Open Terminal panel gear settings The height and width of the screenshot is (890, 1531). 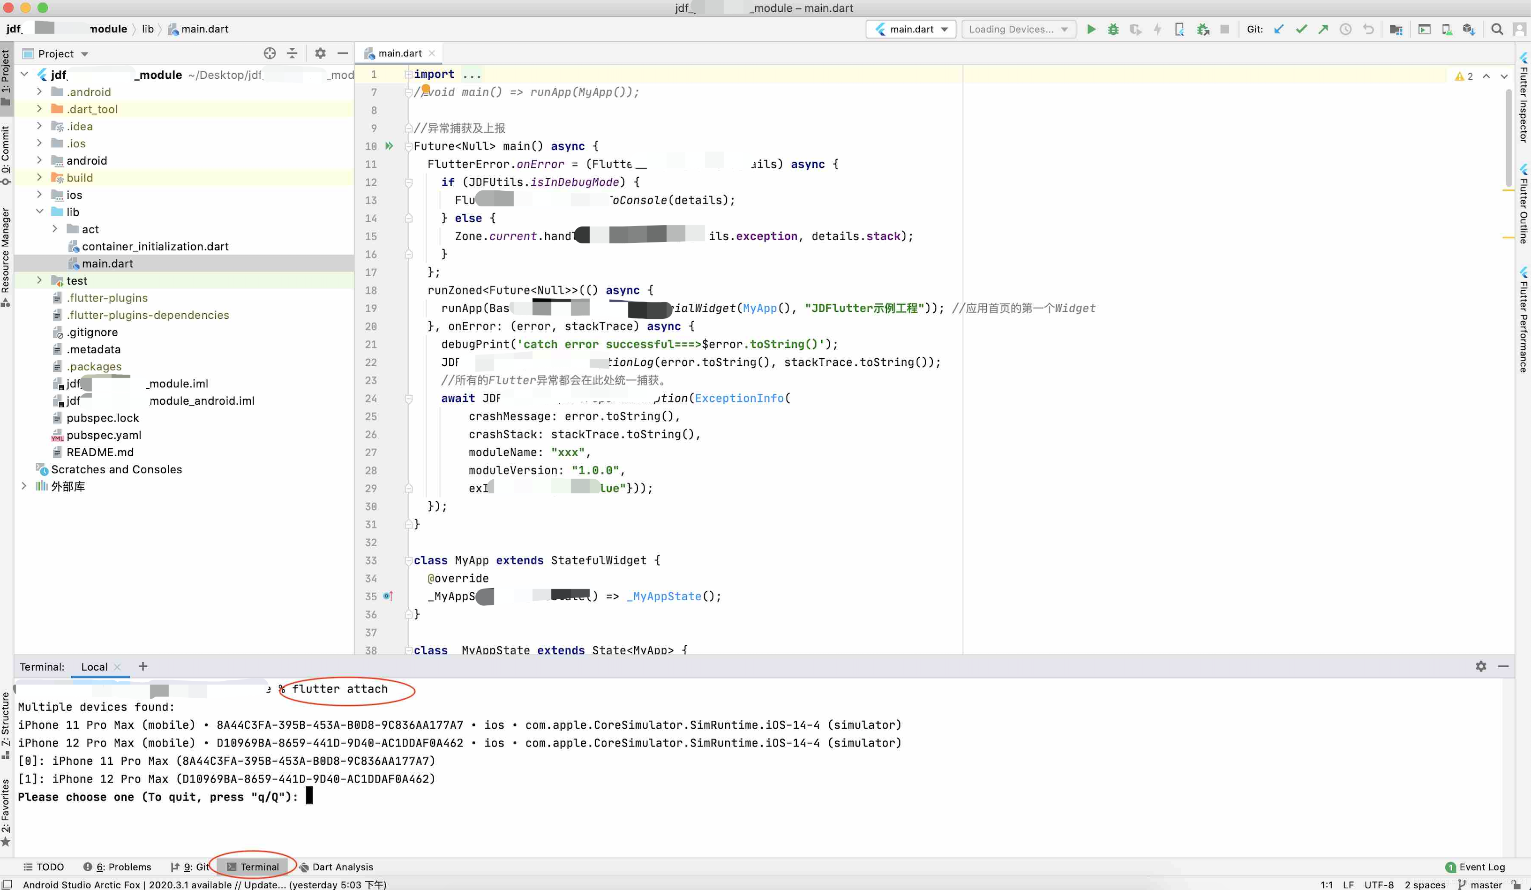1481,666
